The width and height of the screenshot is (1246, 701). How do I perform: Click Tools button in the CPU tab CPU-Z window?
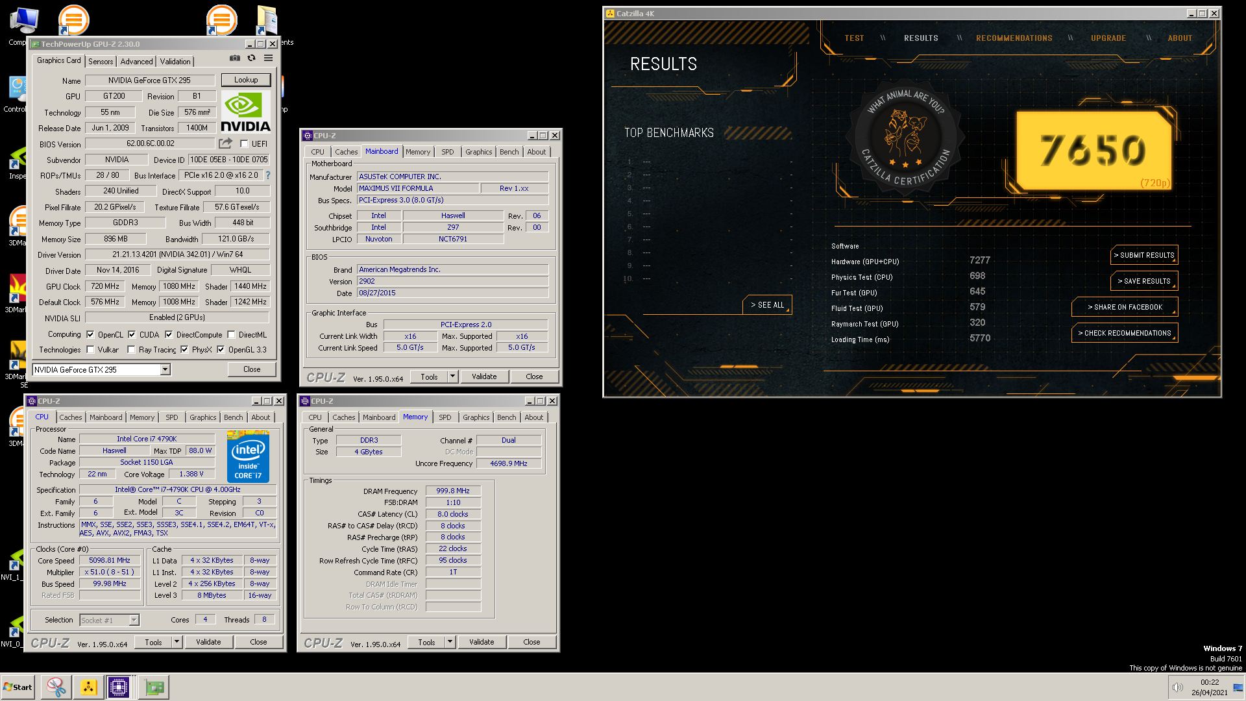pos(153,642)
